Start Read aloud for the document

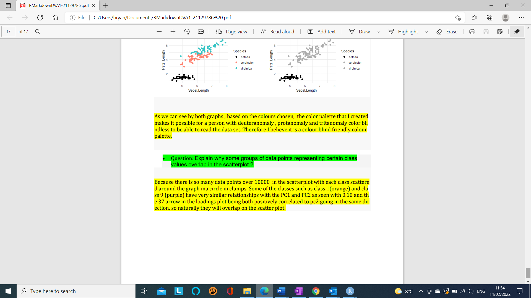click(x=277, y=31)
